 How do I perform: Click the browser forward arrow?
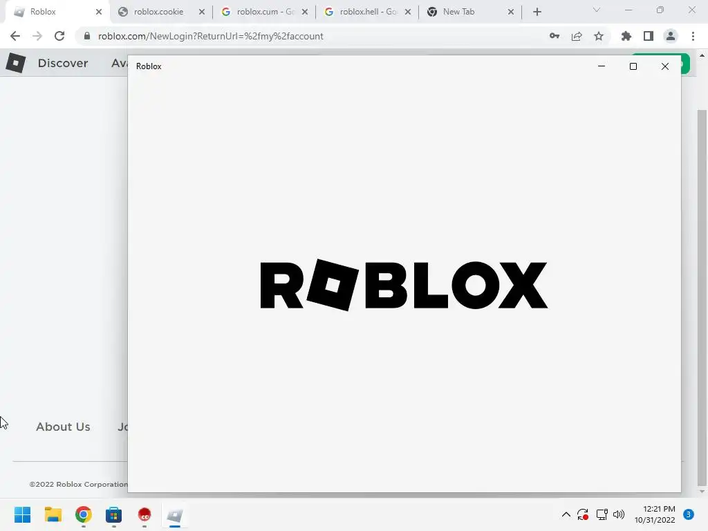coord(37,36)
